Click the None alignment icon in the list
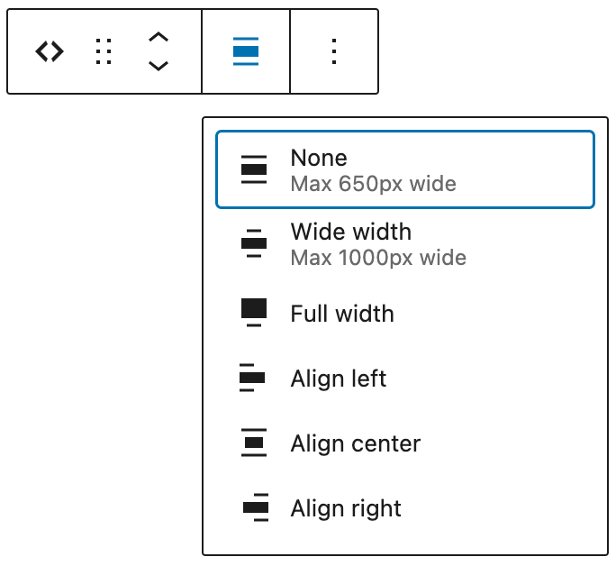616x566 pixels. pyautogui.click(x=254, y=169)
